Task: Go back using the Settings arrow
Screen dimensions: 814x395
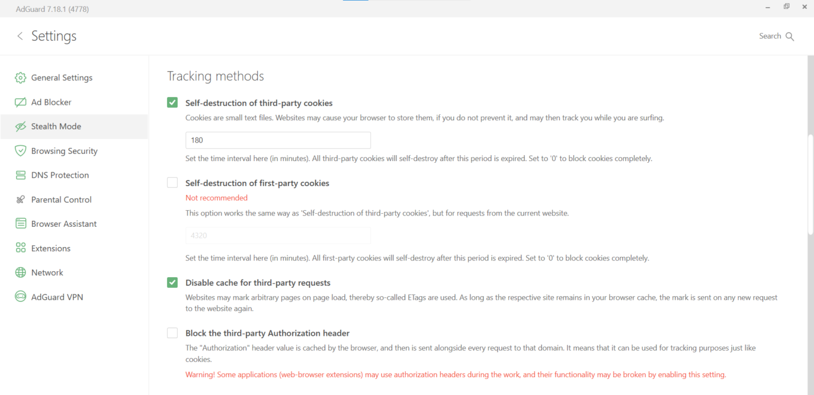Action: click(x=20, y=36)
